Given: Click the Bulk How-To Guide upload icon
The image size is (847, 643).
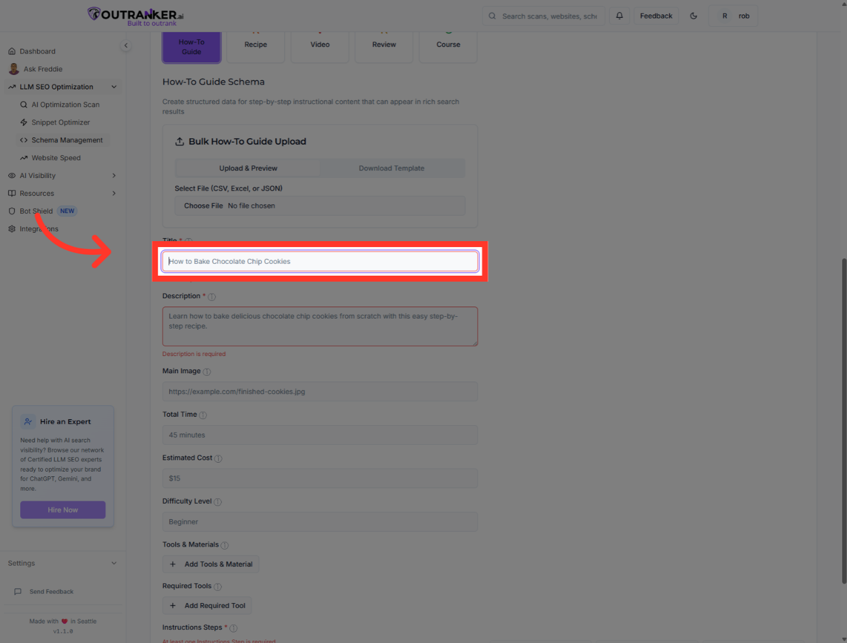Looking at the screenshot, I should pyautogui.click(x=179, y=142).
